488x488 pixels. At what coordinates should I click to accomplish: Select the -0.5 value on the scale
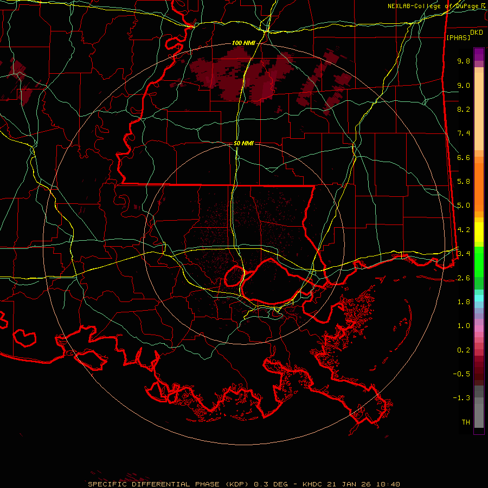pos(461,374)
